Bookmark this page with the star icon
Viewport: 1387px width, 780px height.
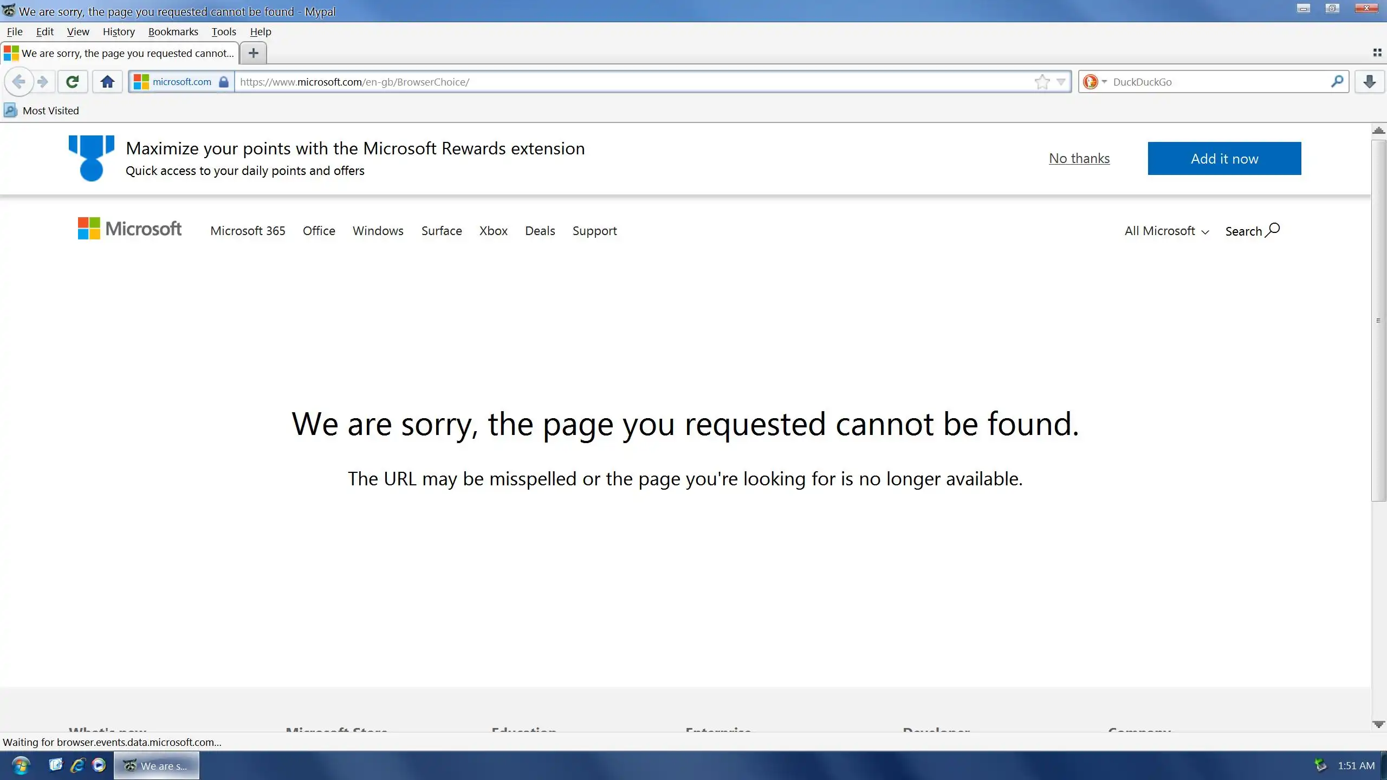click(x=1041, y=82)
